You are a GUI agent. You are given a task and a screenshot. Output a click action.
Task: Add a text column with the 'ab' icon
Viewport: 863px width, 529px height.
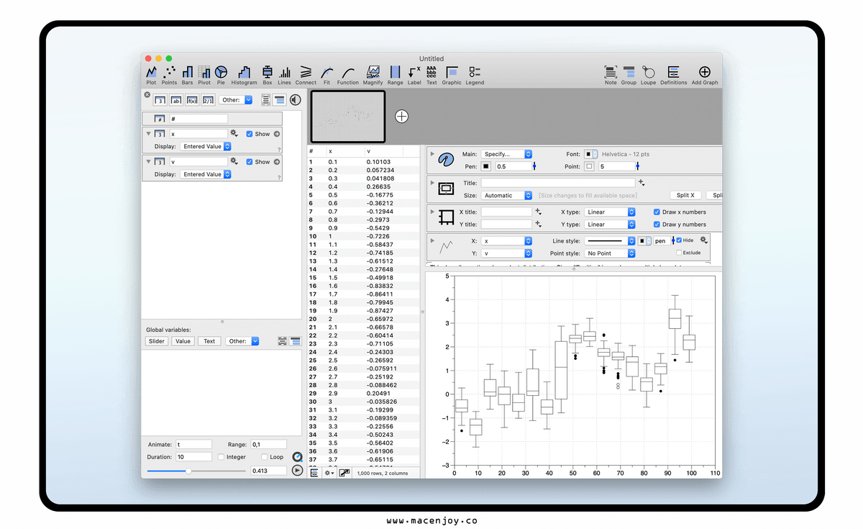click(x=176, y=100)
